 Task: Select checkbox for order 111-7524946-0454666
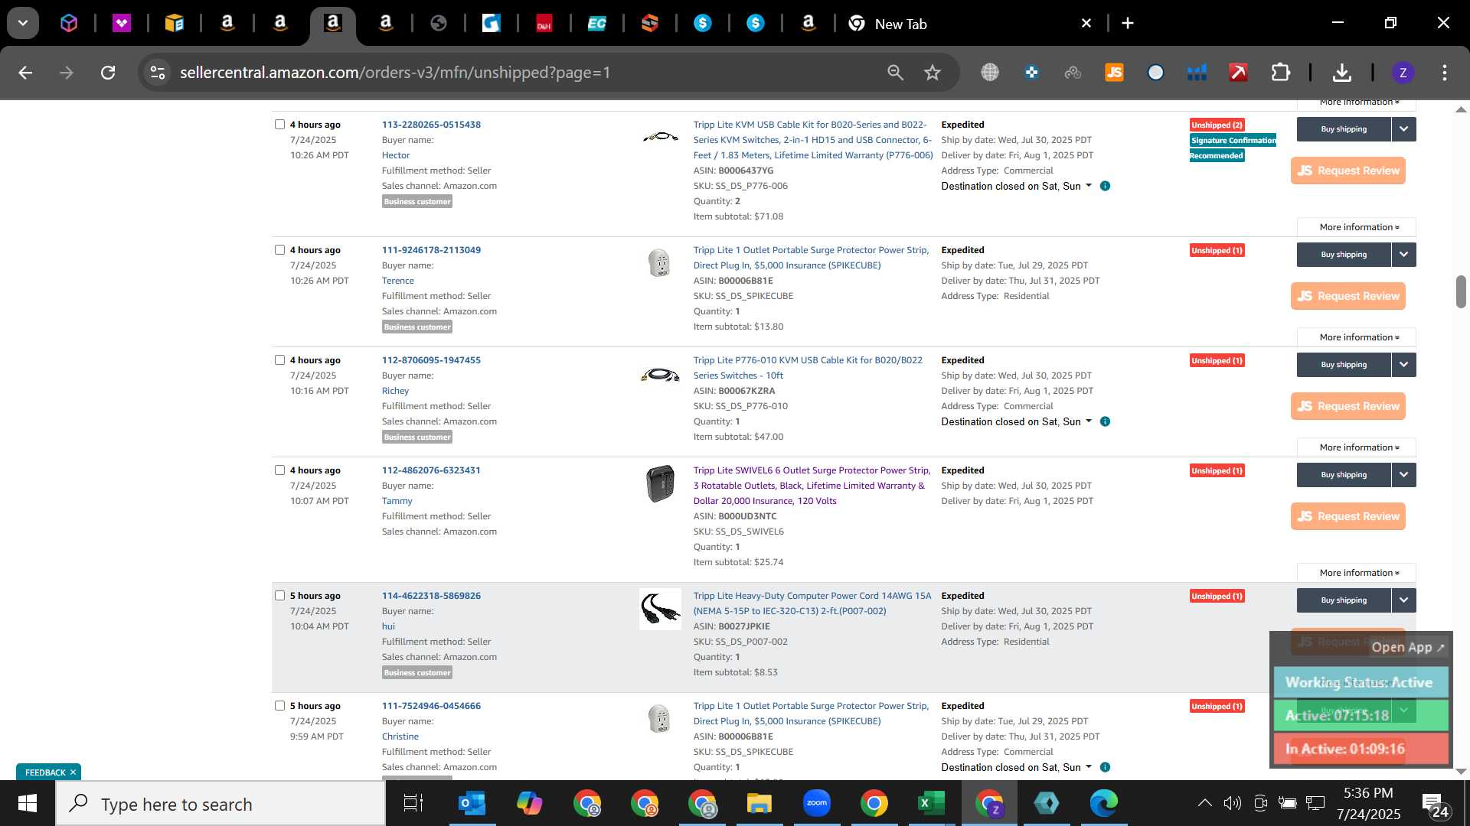pyautogui.click(x=279, y=705)
